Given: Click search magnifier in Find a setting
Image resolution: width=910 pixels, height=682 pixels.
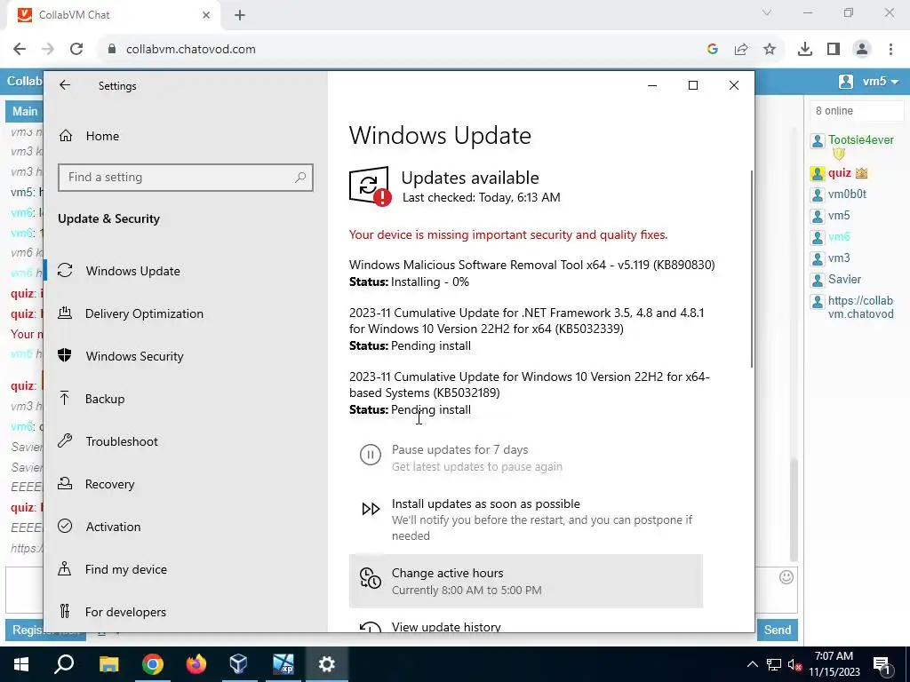Looking at the screenshot, I should [x=300, y=178].
